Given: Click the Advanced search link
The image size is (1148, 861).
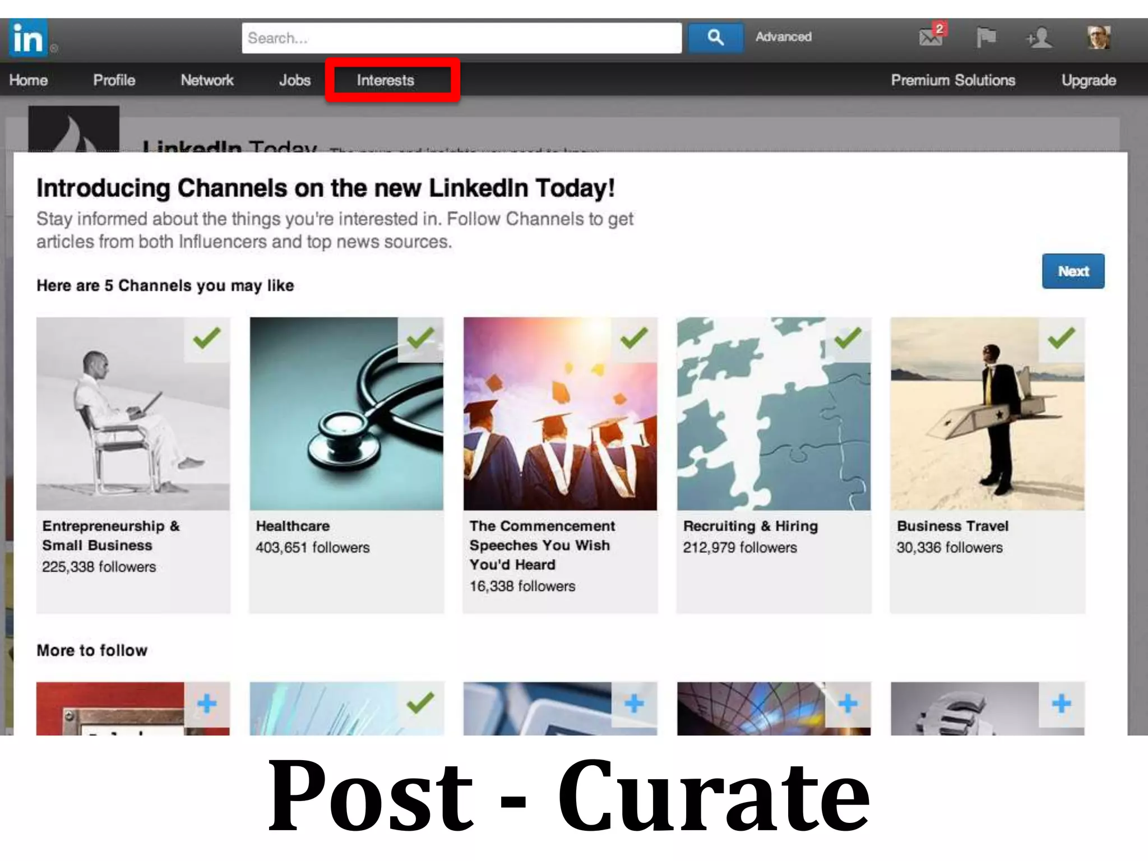Looking at the screenshot, I should point(783,37).
